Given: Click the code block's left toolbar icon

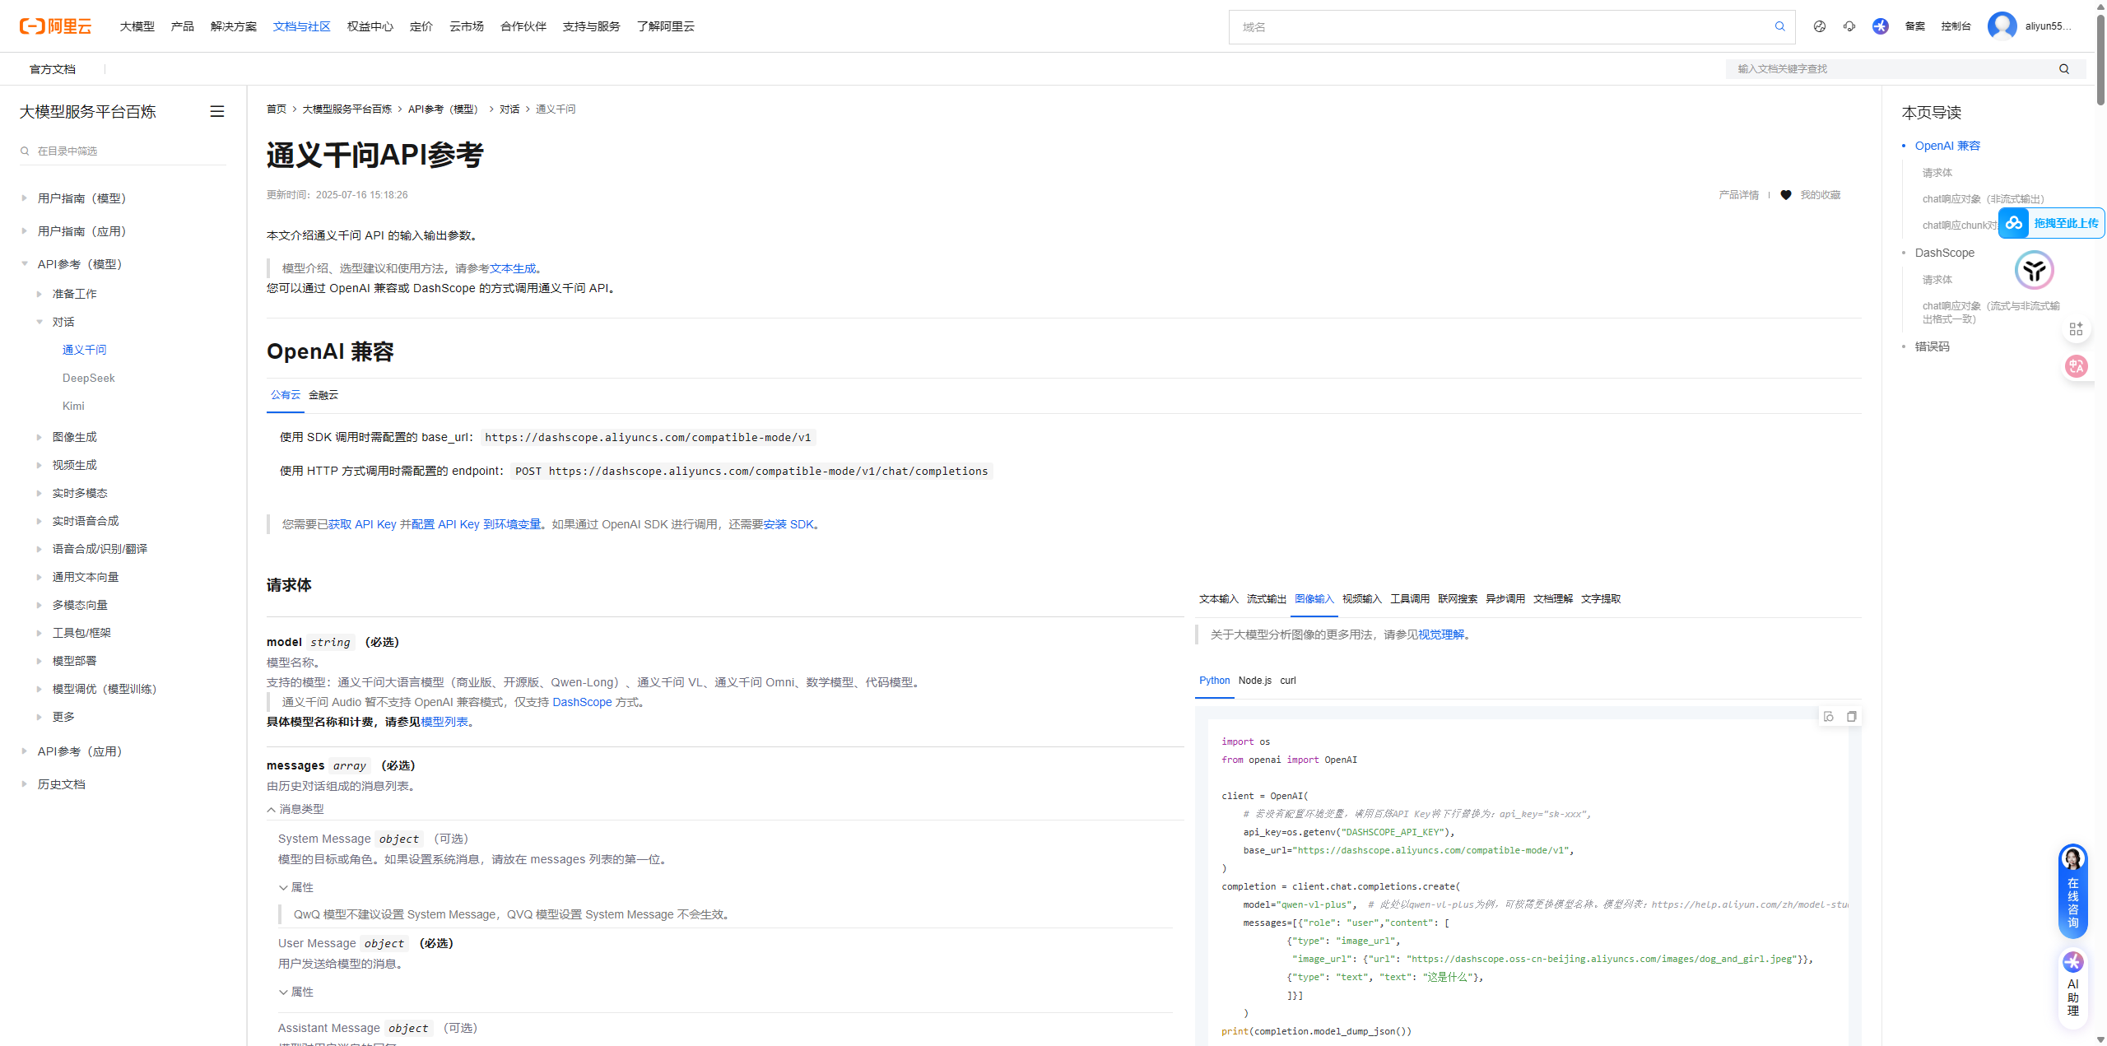Looking at the screenshot, I should point(1829,717).
